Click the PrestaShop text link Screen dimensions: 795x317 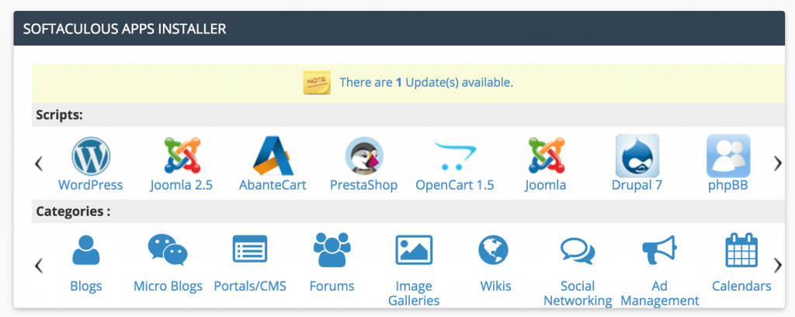(x=364, y=185)
